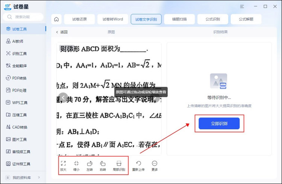
Task: Rotate image right with 右转
Action: click(x=103, y=166)
